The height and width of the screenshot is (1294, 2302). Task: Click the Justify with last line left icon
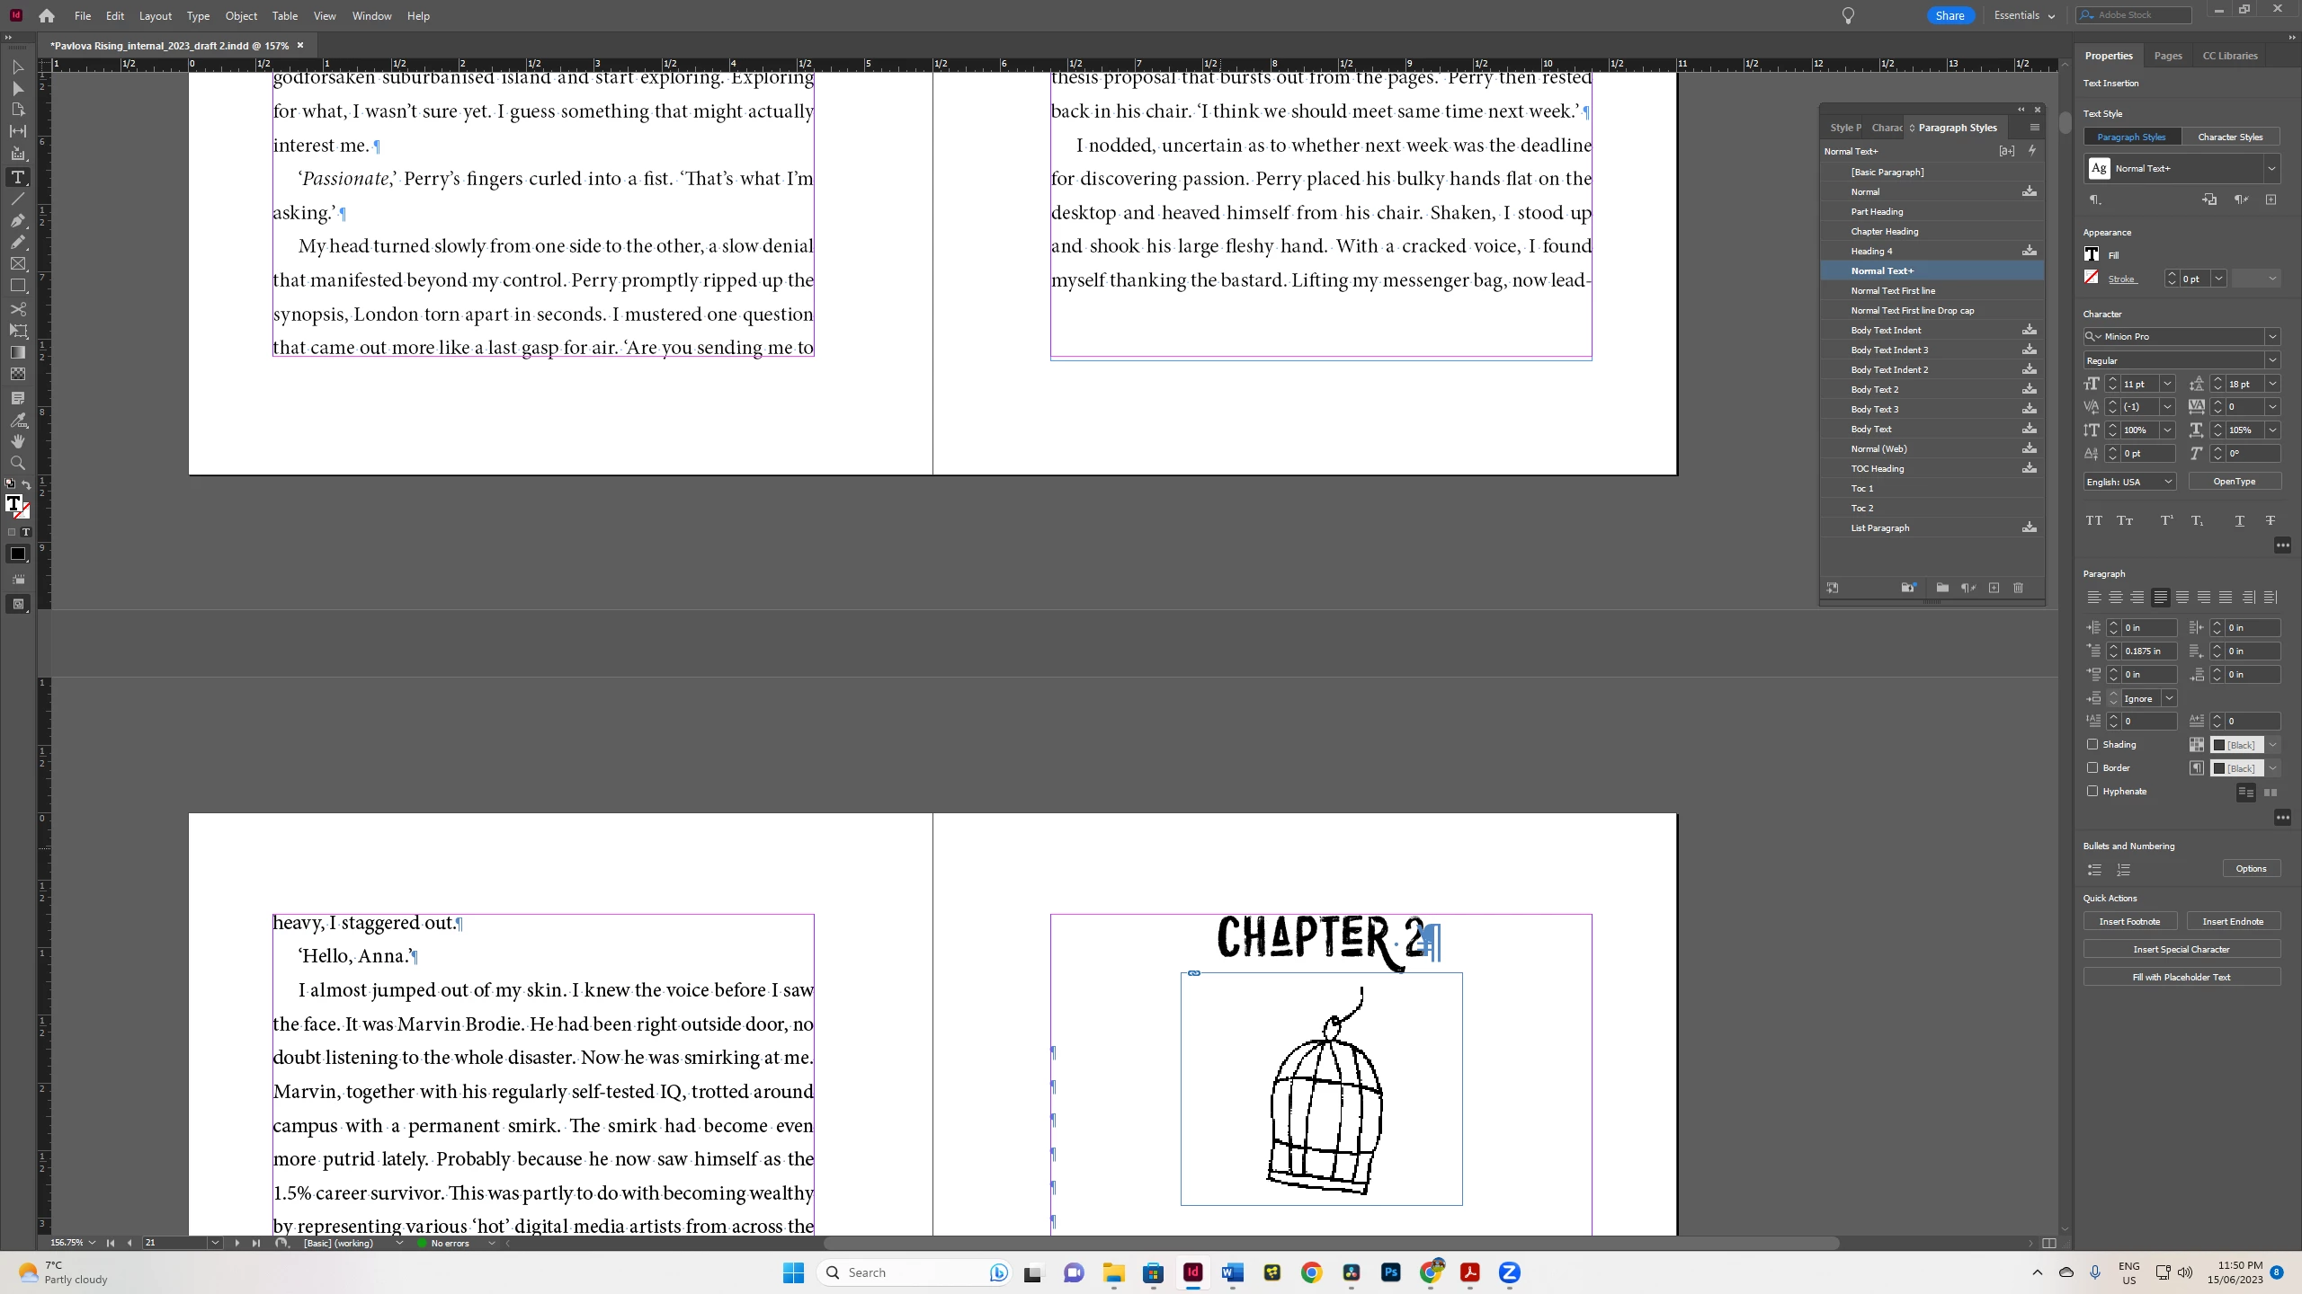[x=2160, y=598]
